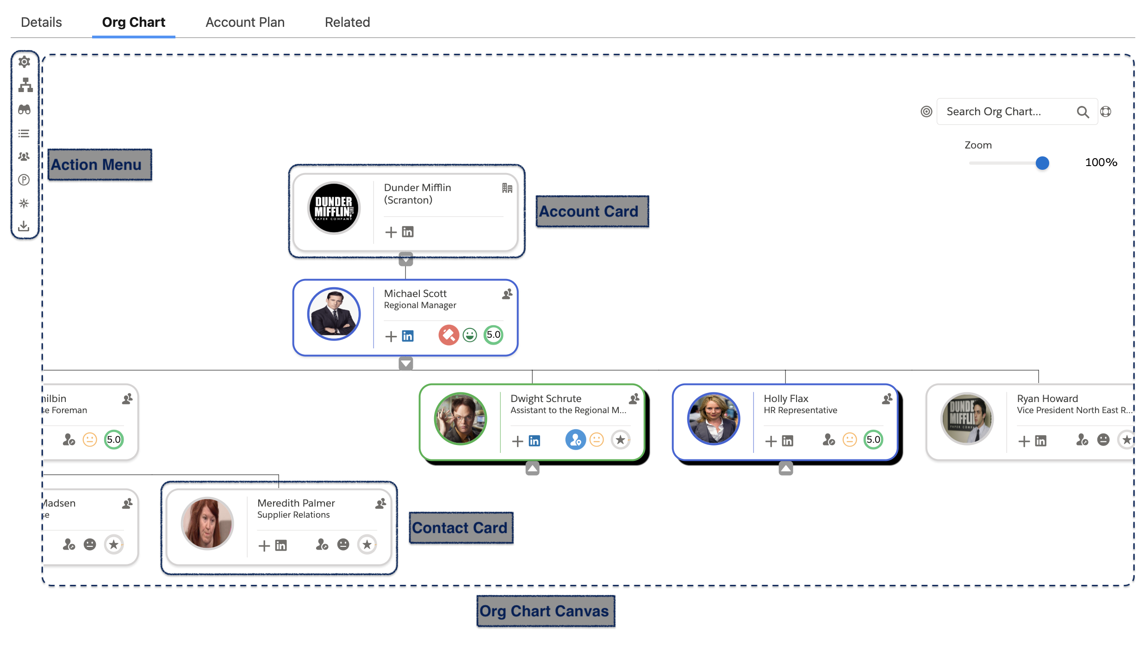Switch to the Related tab
1145x656 pixels.
click(x=348, y=22)
